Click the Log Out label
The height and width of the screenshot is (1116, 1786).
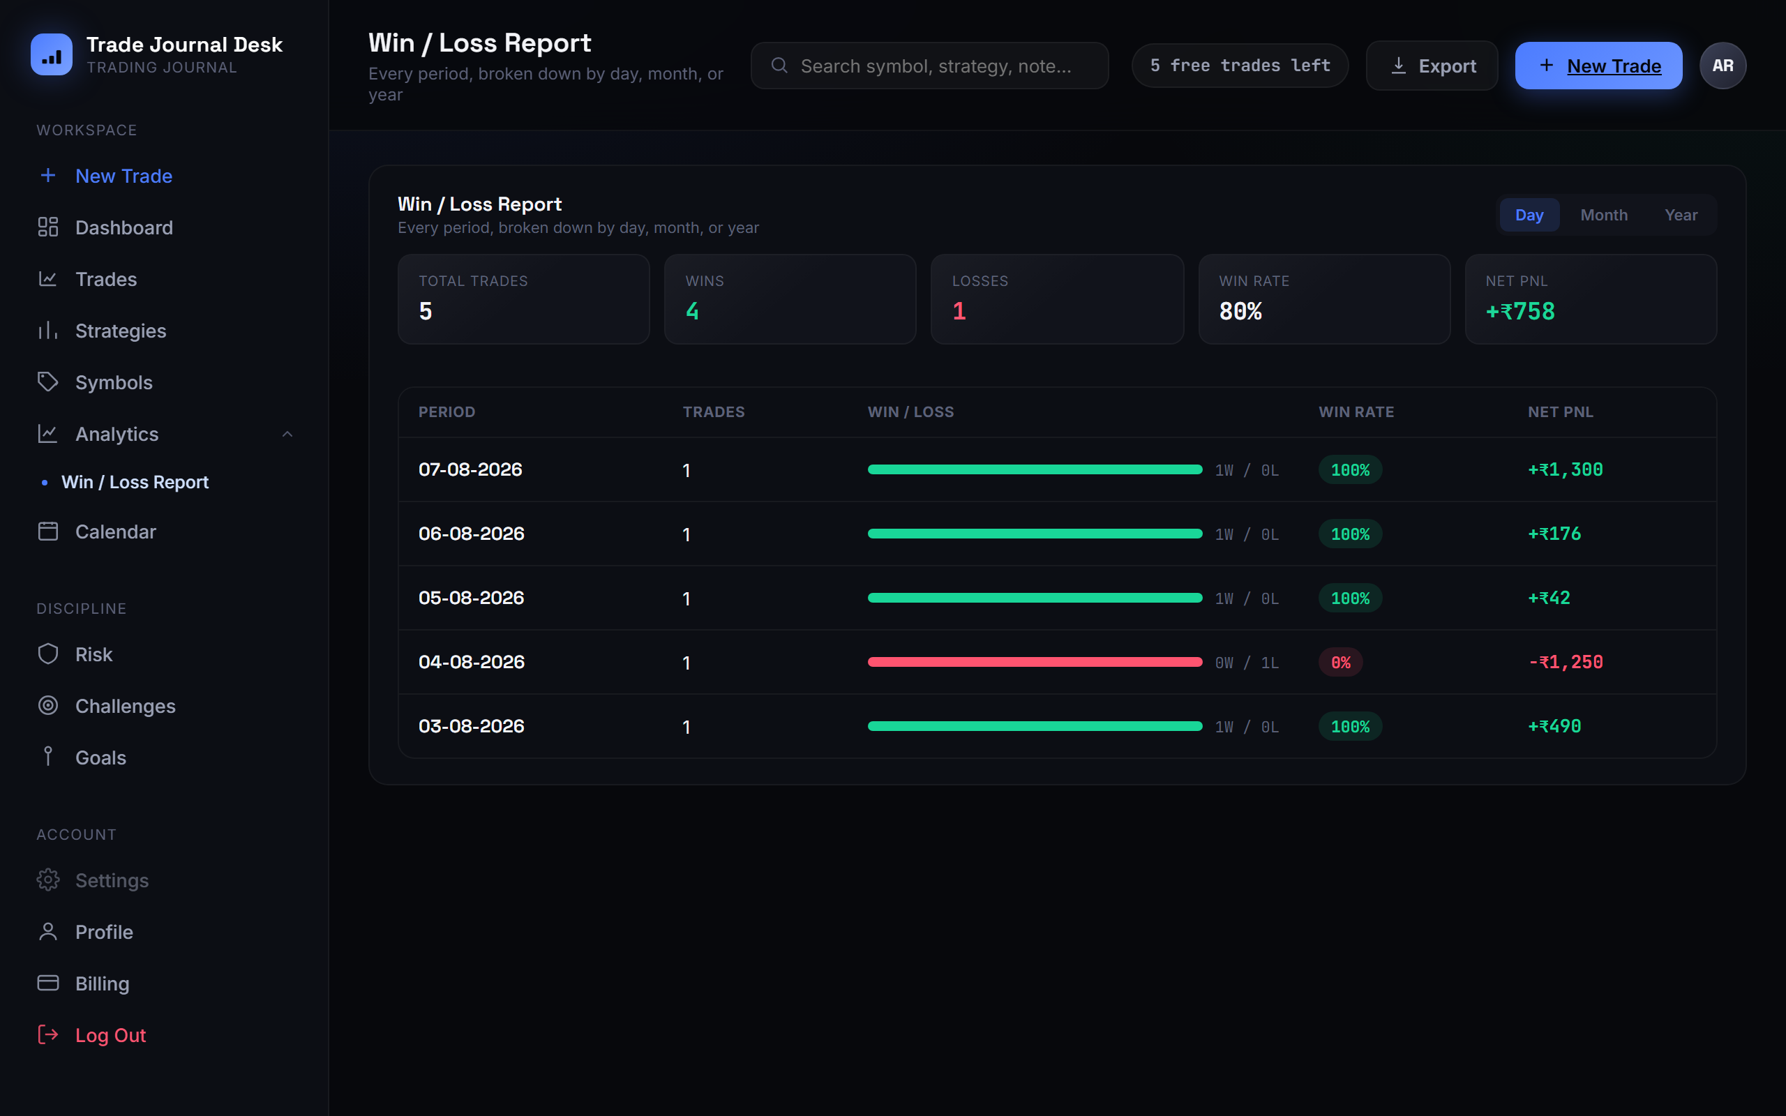pos(111,1035)
